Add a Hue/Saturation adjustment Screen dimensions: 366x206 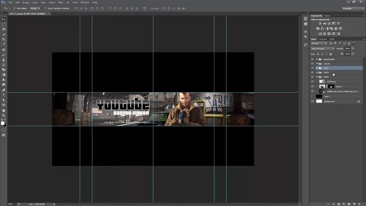[x=318, y=29]
